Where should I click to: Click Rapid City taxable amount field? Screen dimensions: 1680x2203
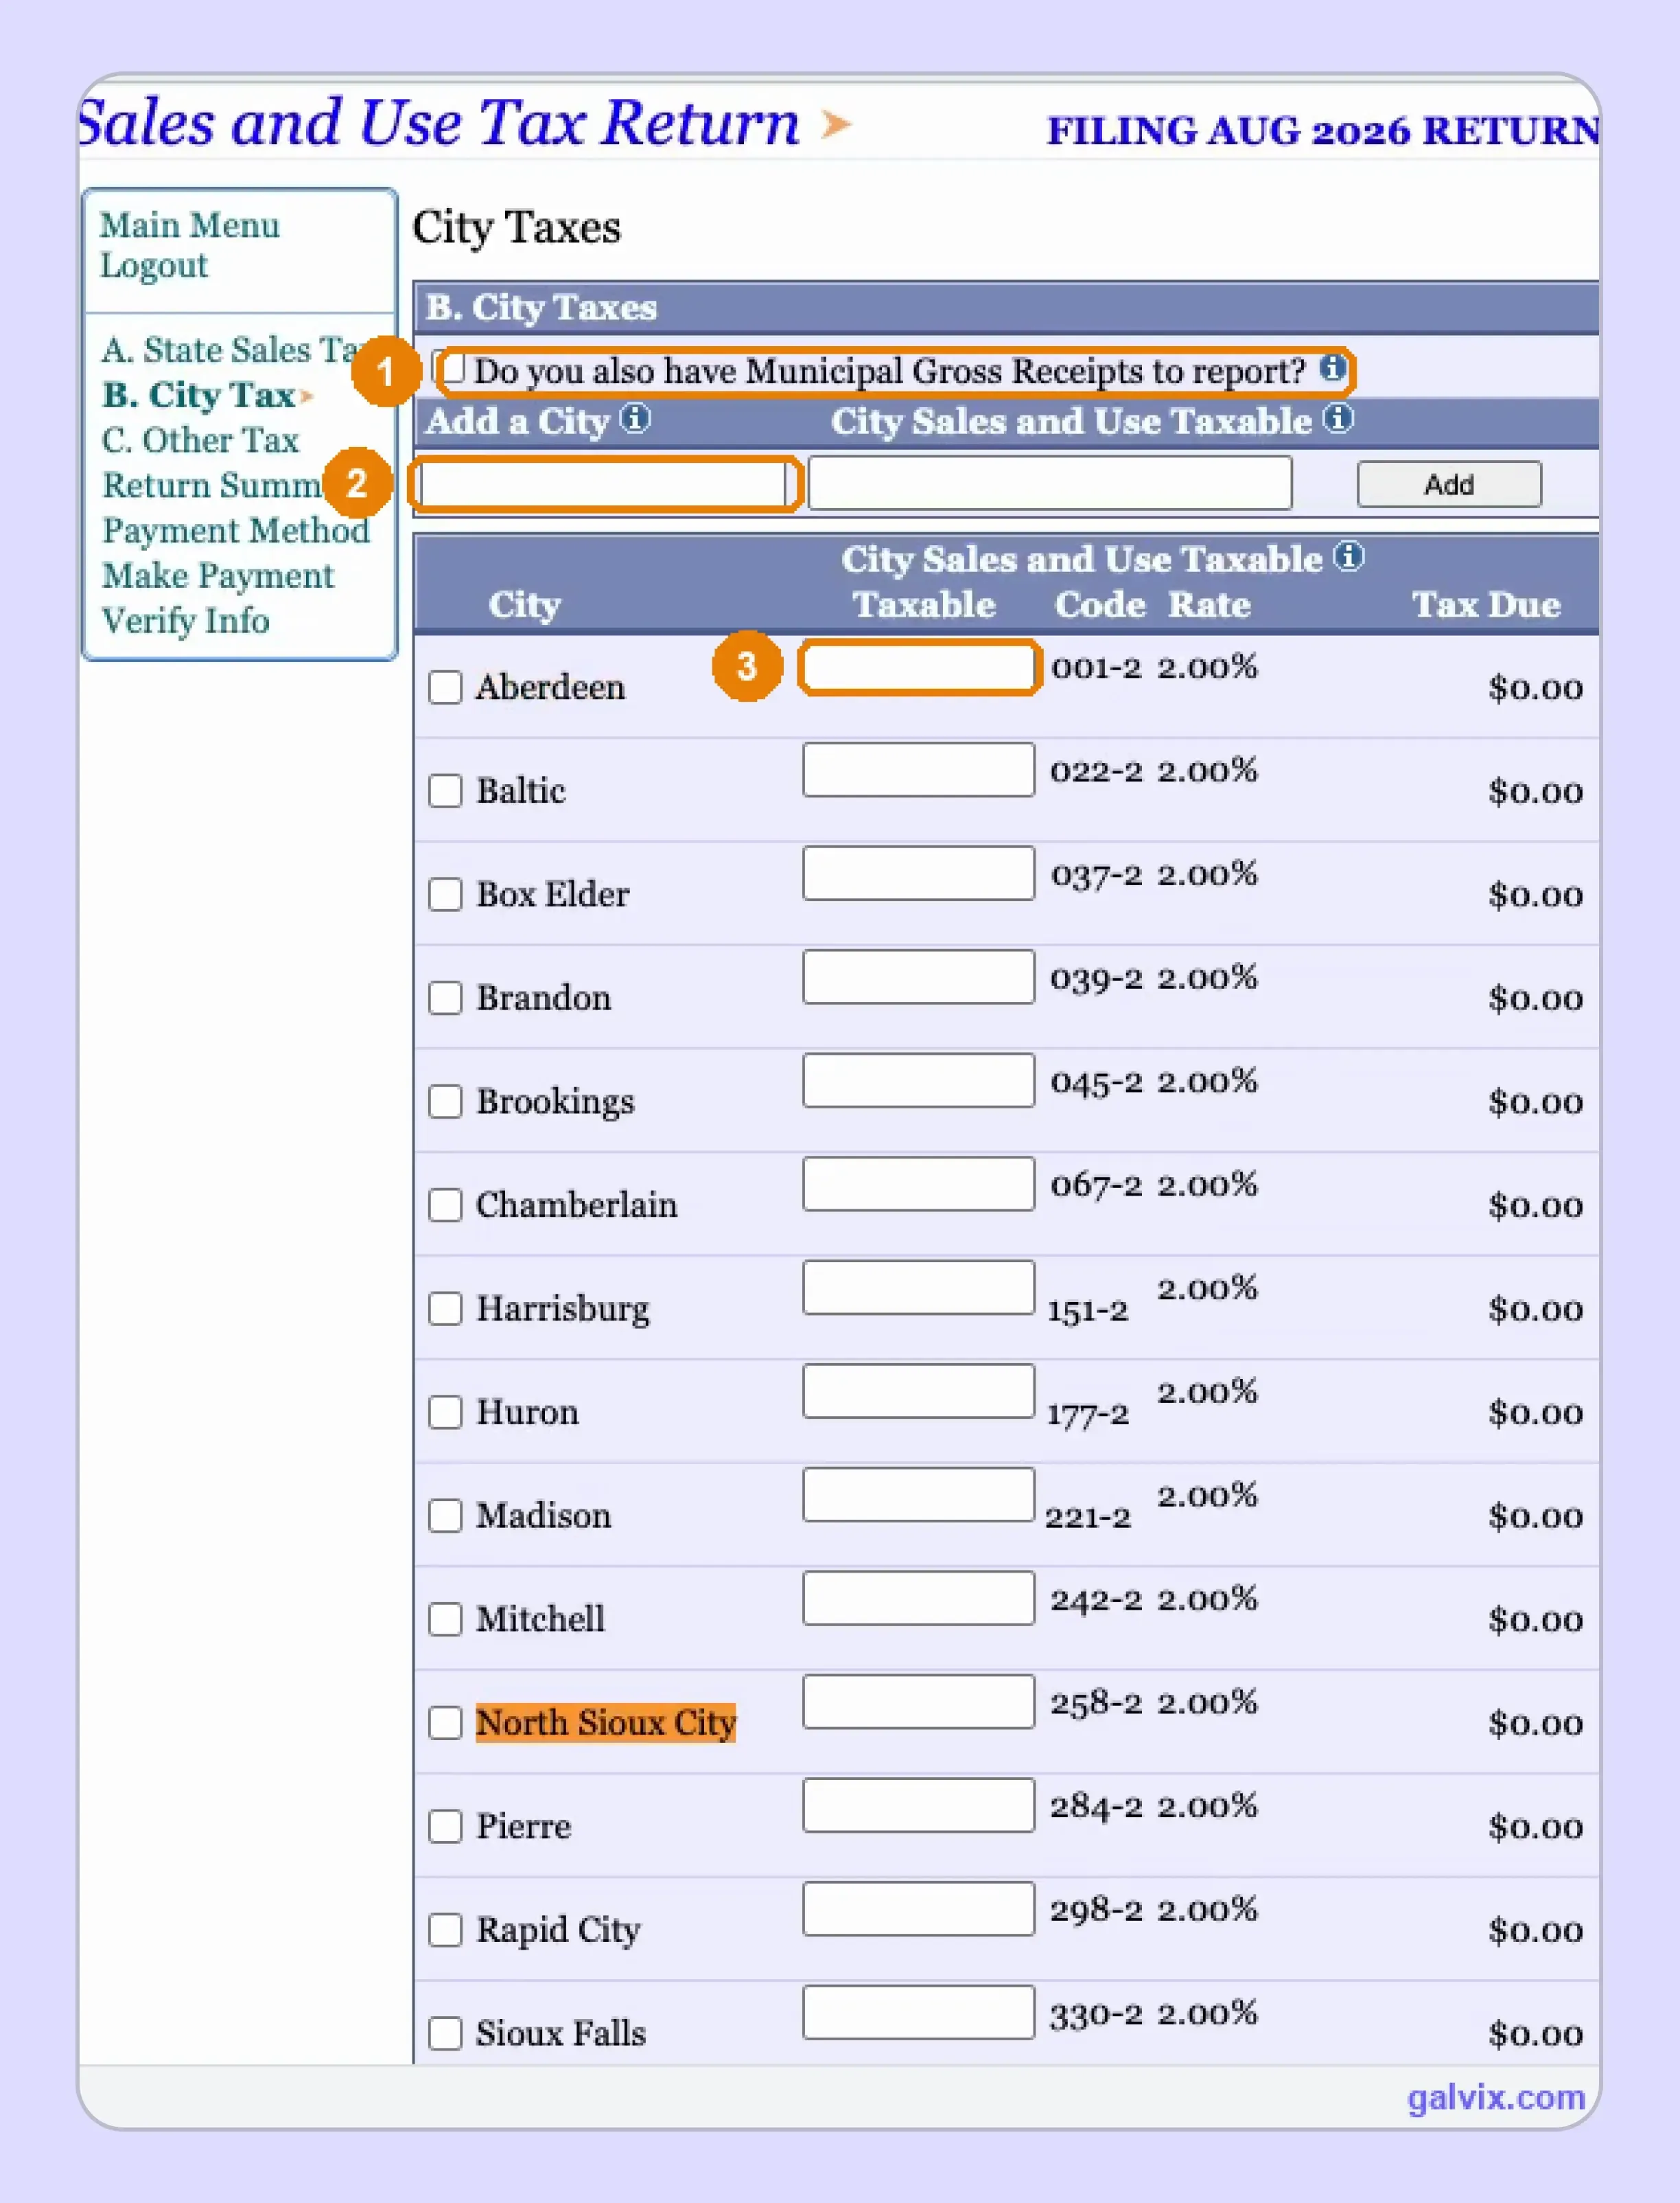pos(918,1909)
